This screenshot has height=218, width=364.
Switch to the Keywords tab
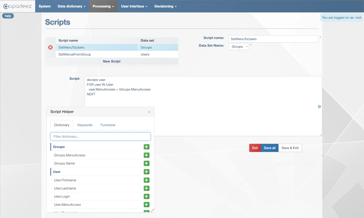[85, 125]
